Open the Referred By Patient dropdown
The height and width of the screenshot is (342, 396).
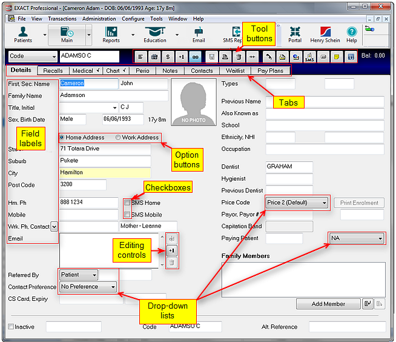click(x=79, y=275)
